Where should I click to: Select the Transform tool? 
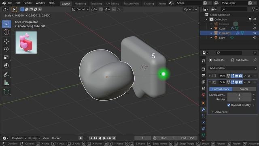pyautogui.click(x=6, y=65)
